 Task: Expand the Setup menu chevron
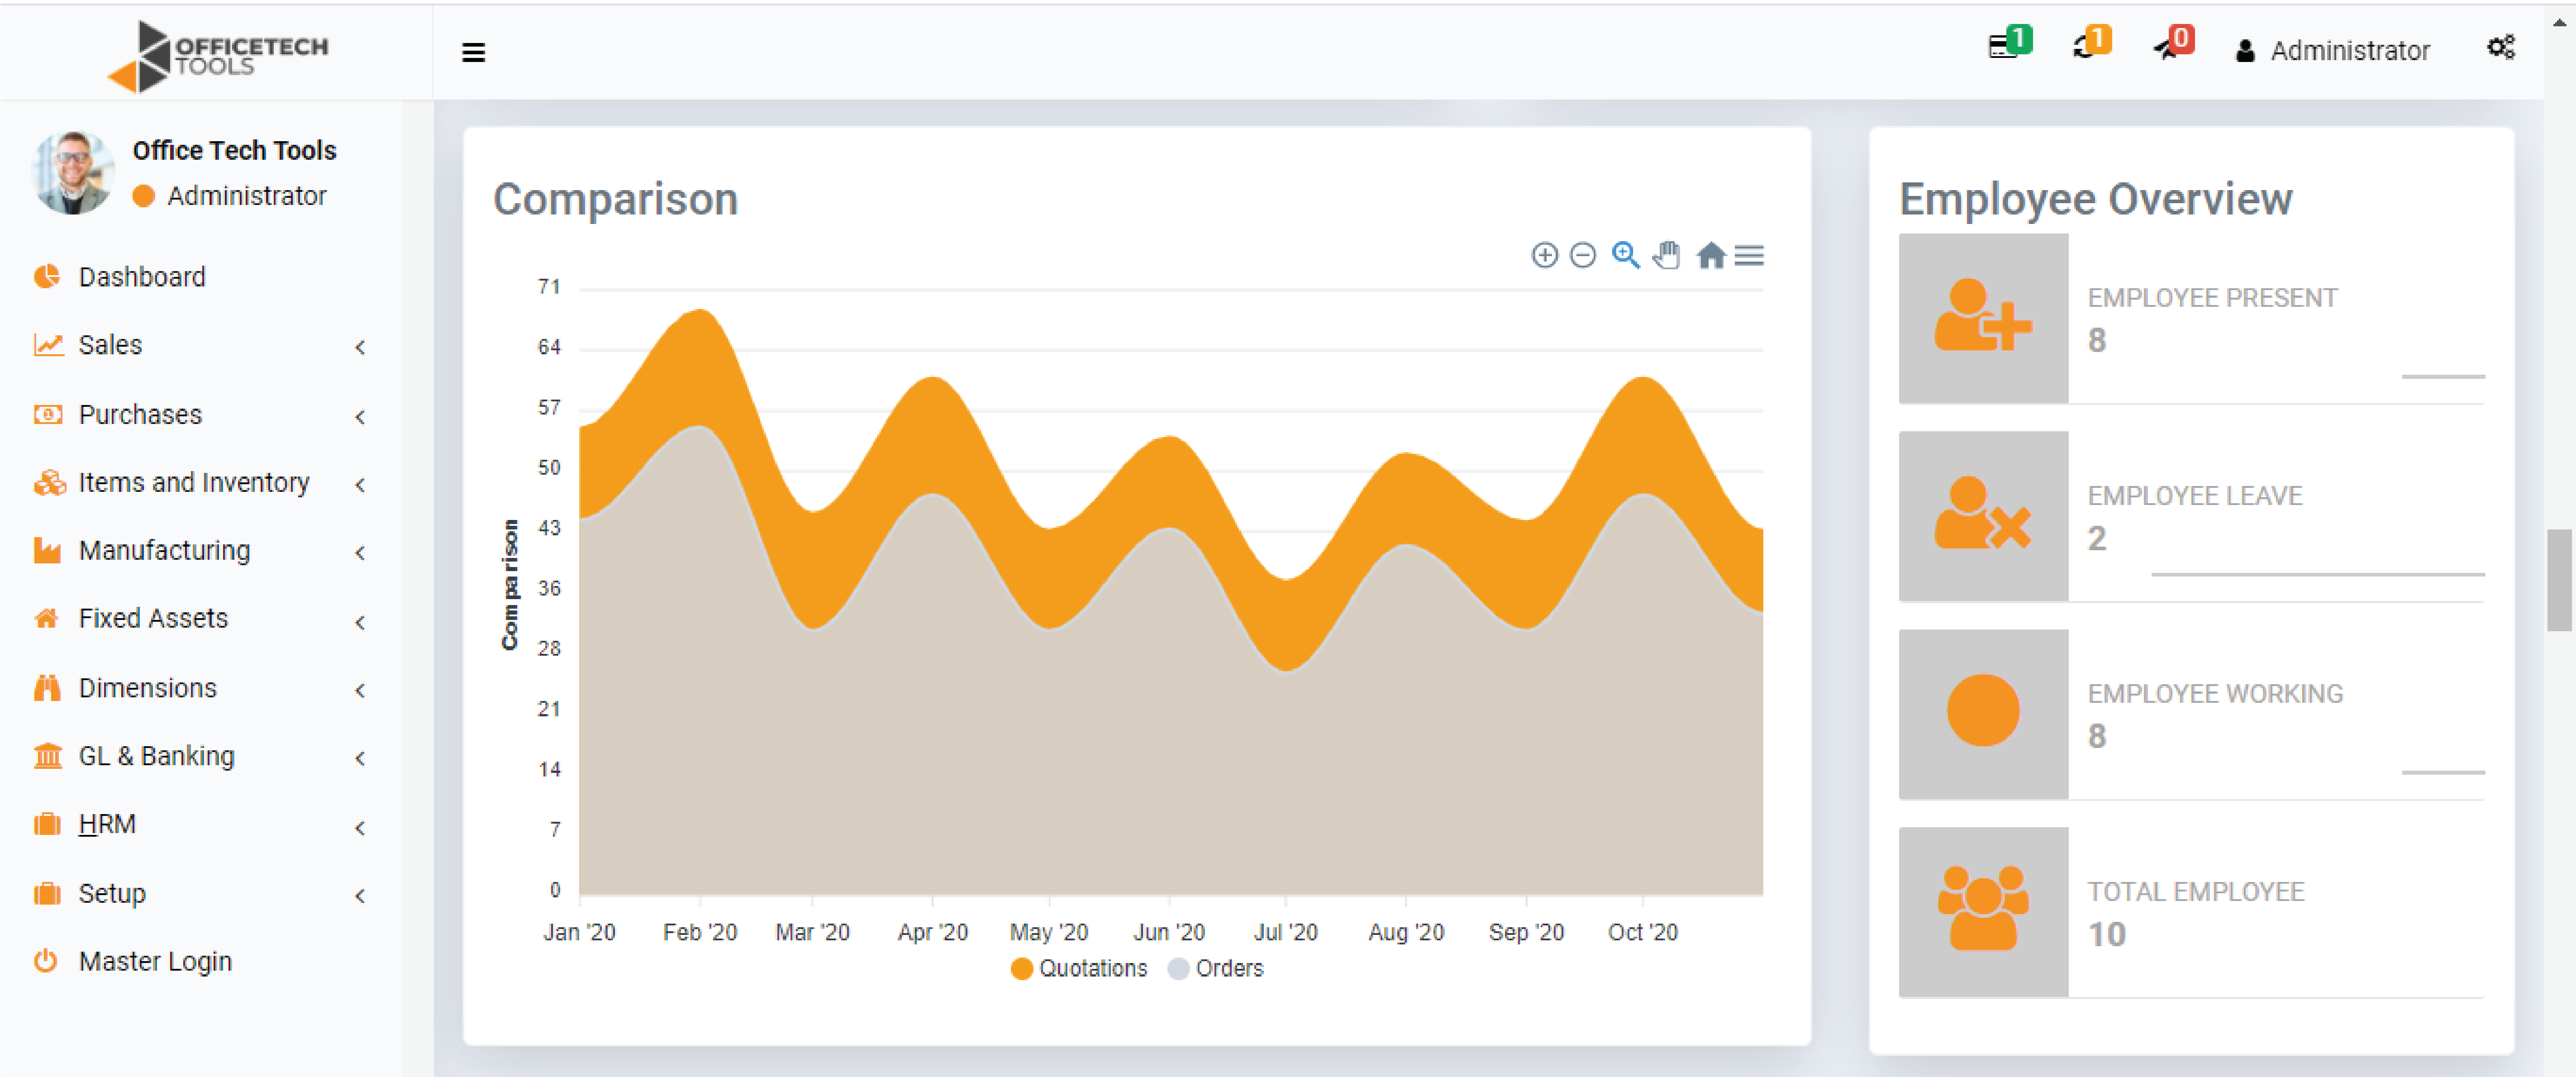tap(360, 897)
